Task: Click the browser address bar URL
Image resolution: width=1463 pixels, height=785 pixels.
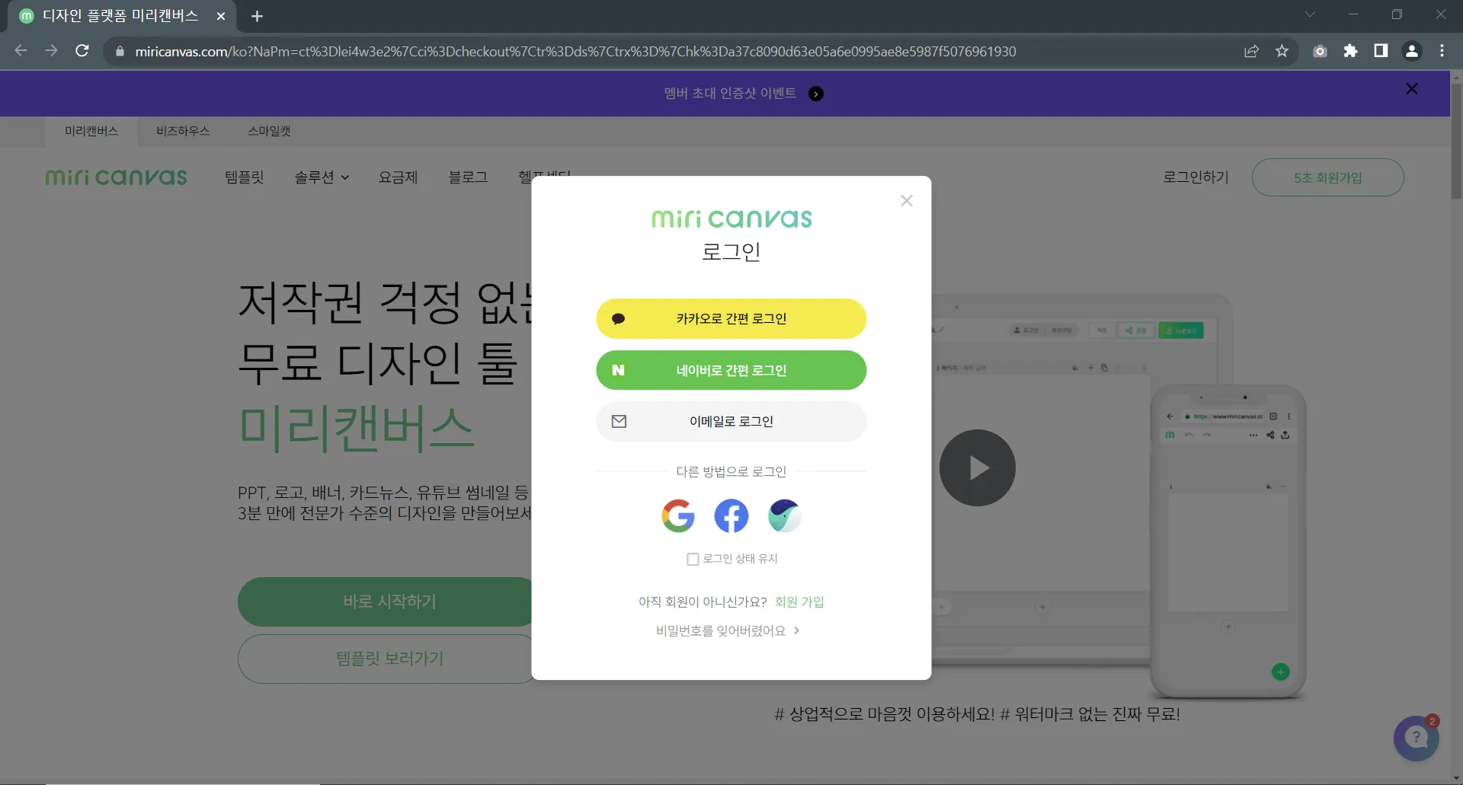Action: [575, 51]
